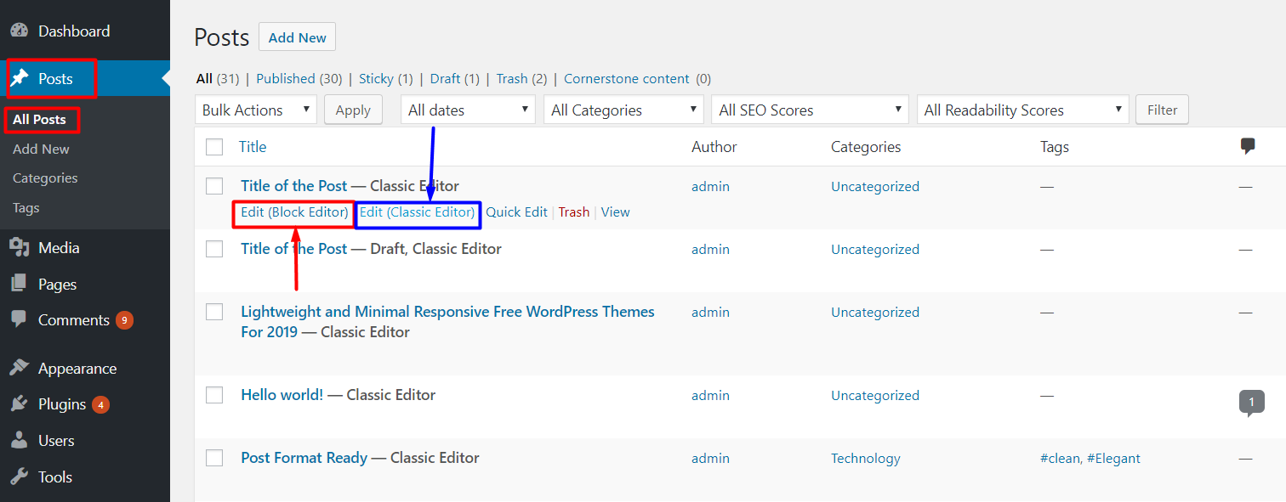Check the first Title of the Post row
This screenshot has height=502, width=1286.
[x=214, y=186]
